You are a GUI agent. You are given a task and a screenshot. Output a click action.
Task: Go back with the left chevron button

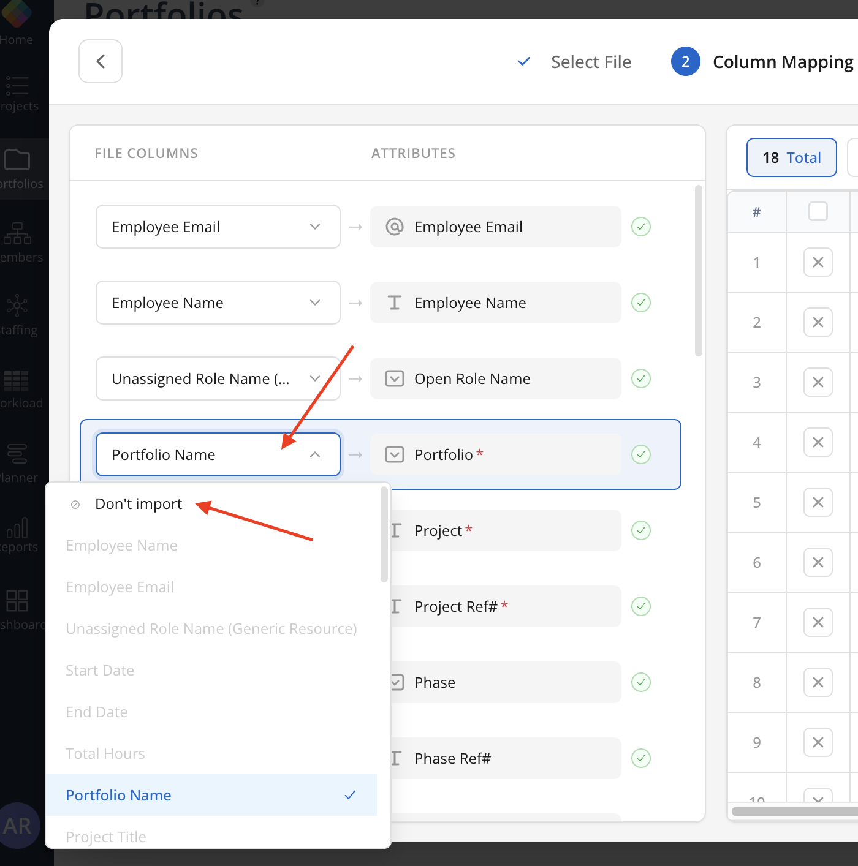[x=101, y=61]
